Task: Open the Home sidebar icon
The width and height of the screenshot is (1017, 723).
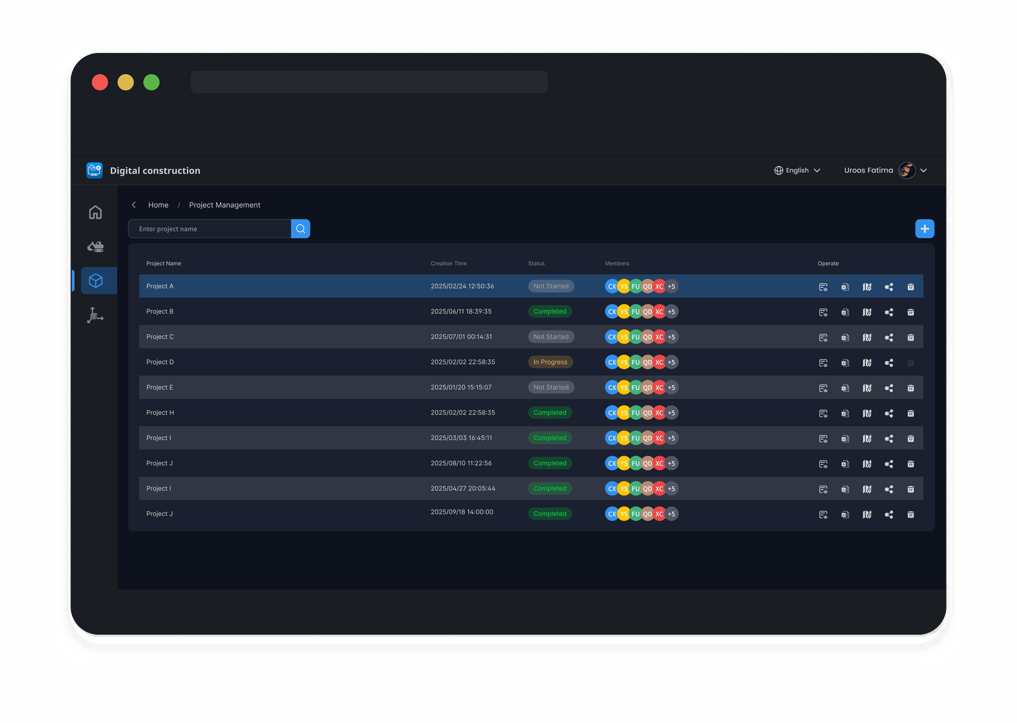Action: (x=95, y=212)
